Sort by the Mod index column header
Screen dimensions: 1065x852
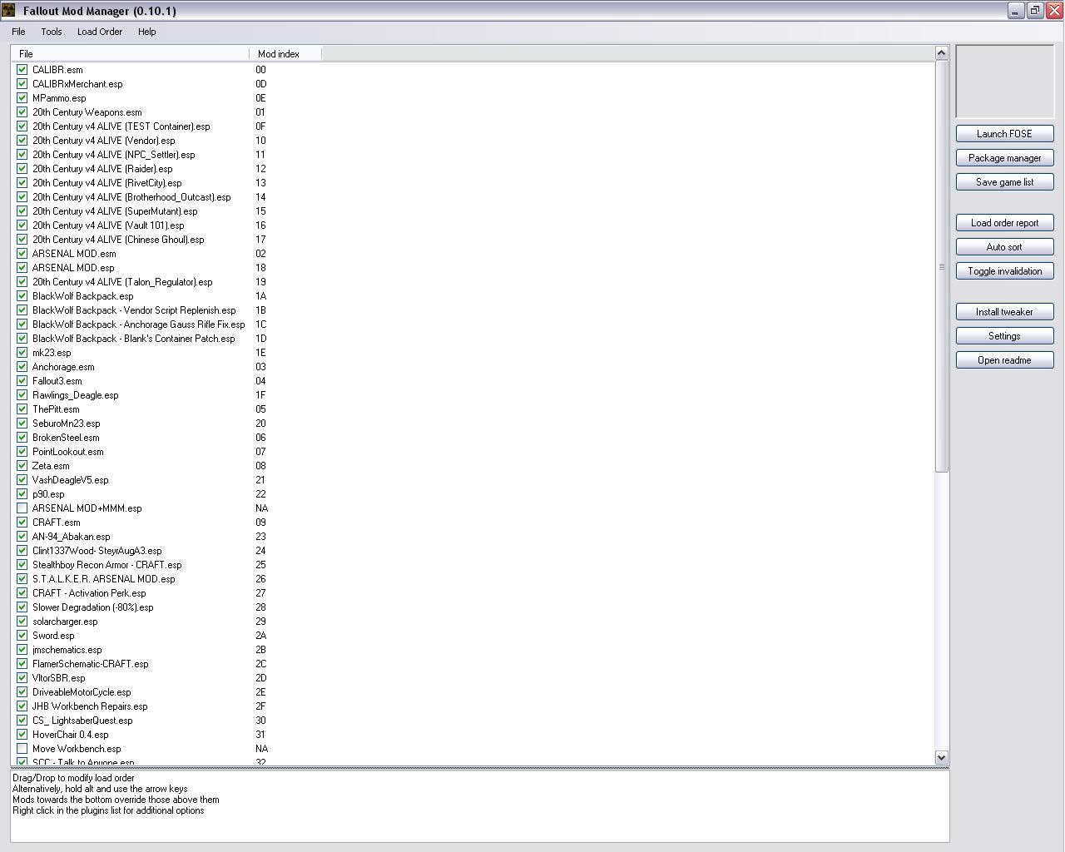285,53
